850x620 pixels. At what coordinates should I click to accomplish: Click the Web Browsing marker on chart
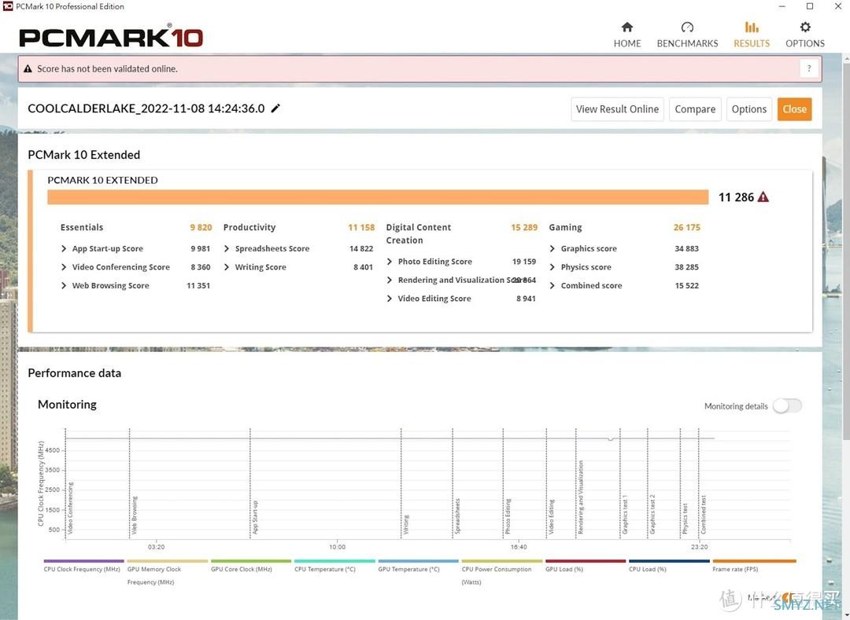click(x=135, y=515)
